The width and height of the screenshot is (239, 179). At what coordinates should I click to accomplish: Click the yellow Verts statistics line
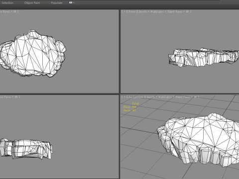(130, 110)
